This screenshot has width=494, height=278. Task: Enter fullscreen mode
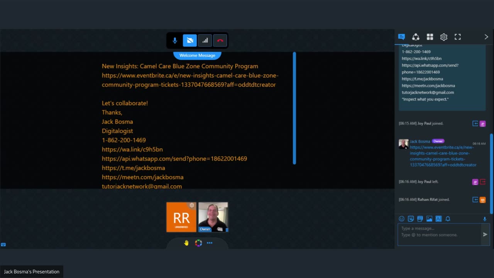458,37
